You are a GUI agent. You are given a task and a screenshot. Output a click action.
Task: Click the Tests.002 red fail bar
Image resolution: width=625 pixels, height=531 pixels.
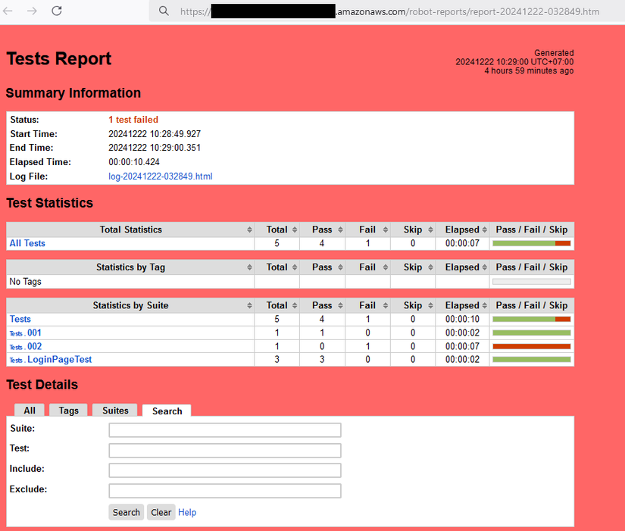531,346
